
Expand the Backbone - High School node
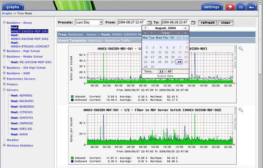pos(4,51)
